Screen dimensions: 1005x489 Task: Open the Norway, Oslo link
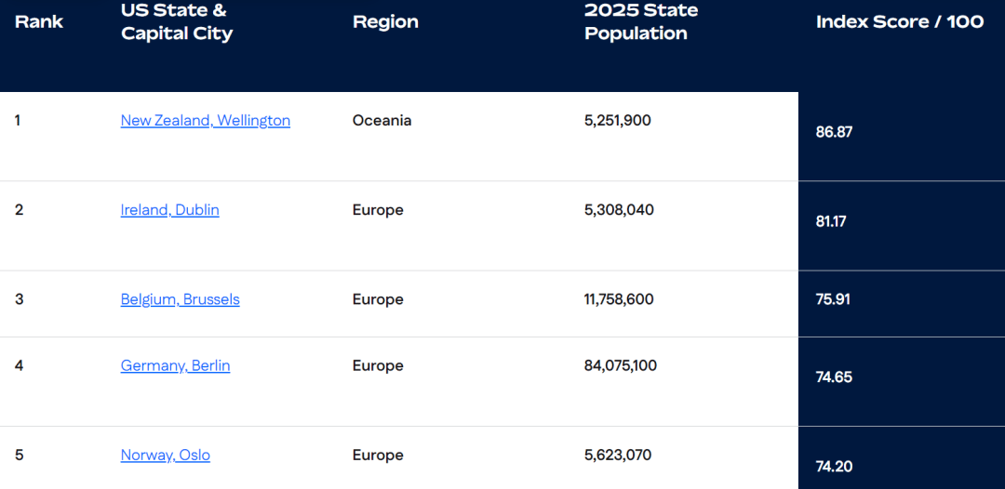(166, 456)
